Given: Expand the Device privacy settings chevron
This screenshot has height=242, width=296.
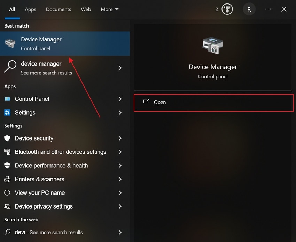Looking at the screenshot, I should 120,206.
